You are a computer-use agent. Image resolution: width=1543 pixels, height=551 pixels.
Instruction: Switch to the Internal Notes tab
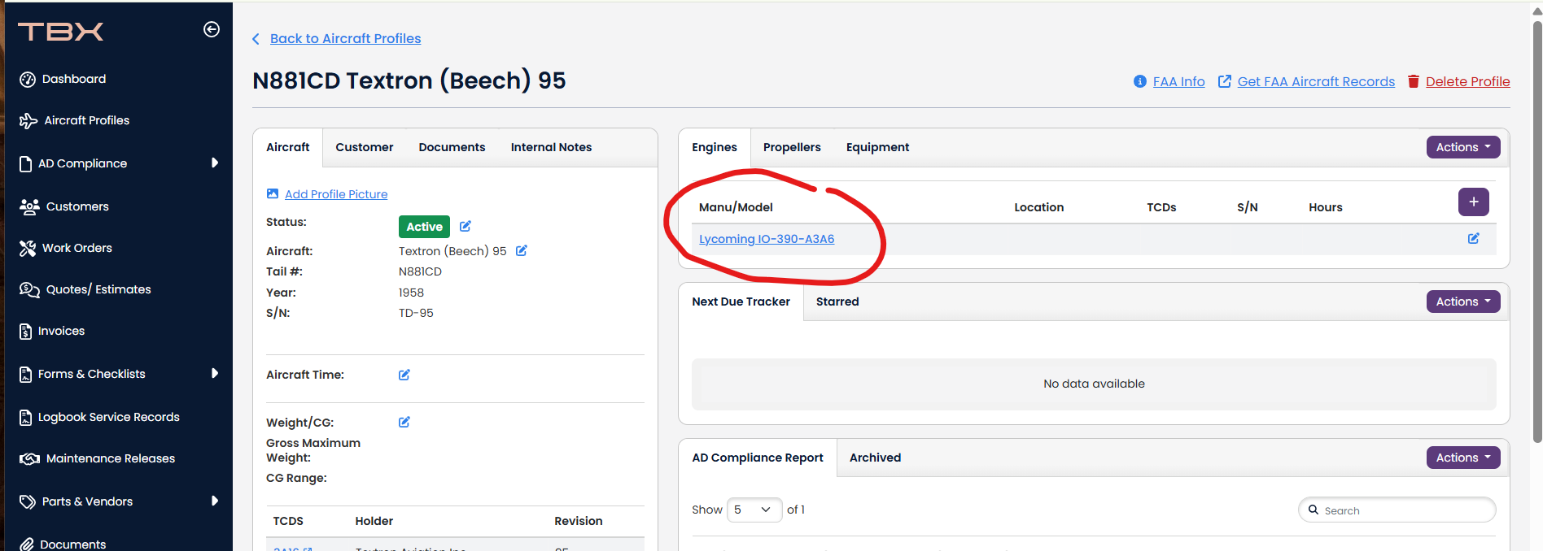pos(551,147)
